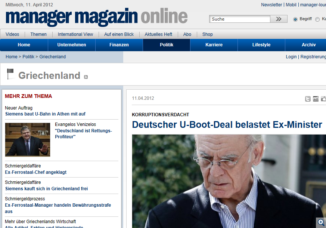Open the Newsletter link at top
The height and width of the screenshot is (228, 326).
click(271, 5)
